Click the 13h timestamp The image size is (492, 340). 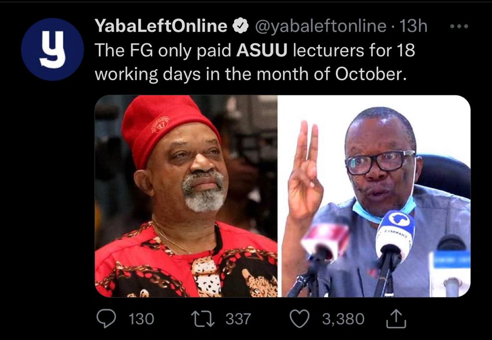point(413,26)
